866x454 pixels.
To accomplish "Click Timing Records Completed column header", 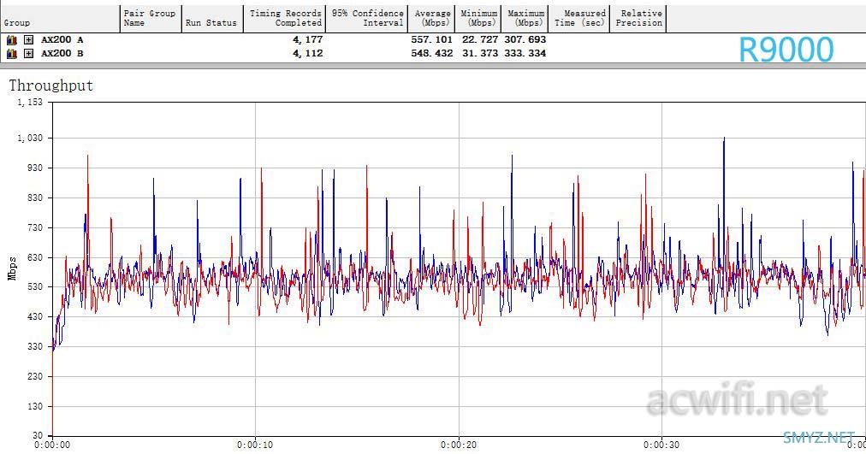I will [285, 18].
